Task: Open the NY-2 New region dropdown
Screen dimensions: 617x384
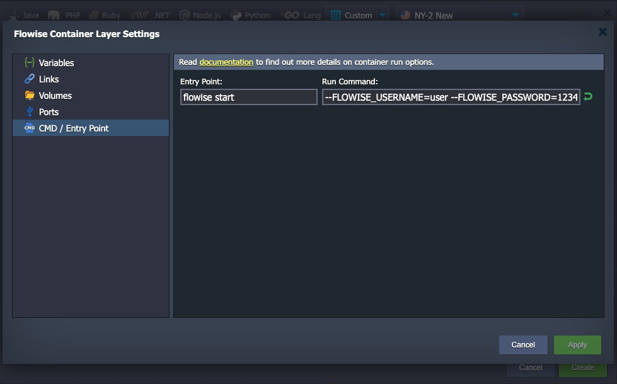Action: click(x=459, y=15)
